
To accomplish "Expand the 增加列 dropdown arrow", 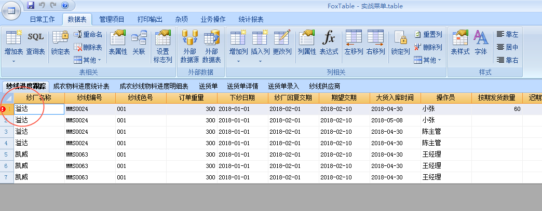I will pyautogui.click(x=238, y=61).
